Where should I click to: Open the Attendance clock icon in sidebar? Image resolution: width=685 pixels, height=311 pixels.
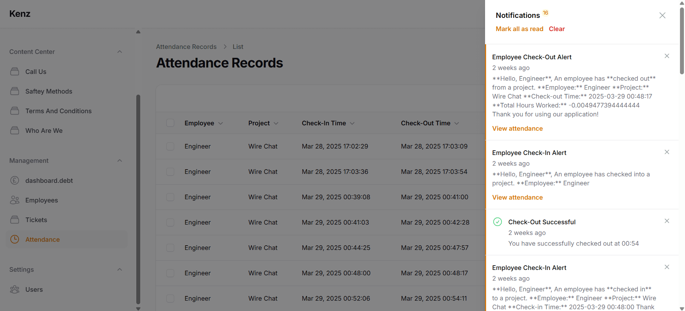[x=15, y=239]
